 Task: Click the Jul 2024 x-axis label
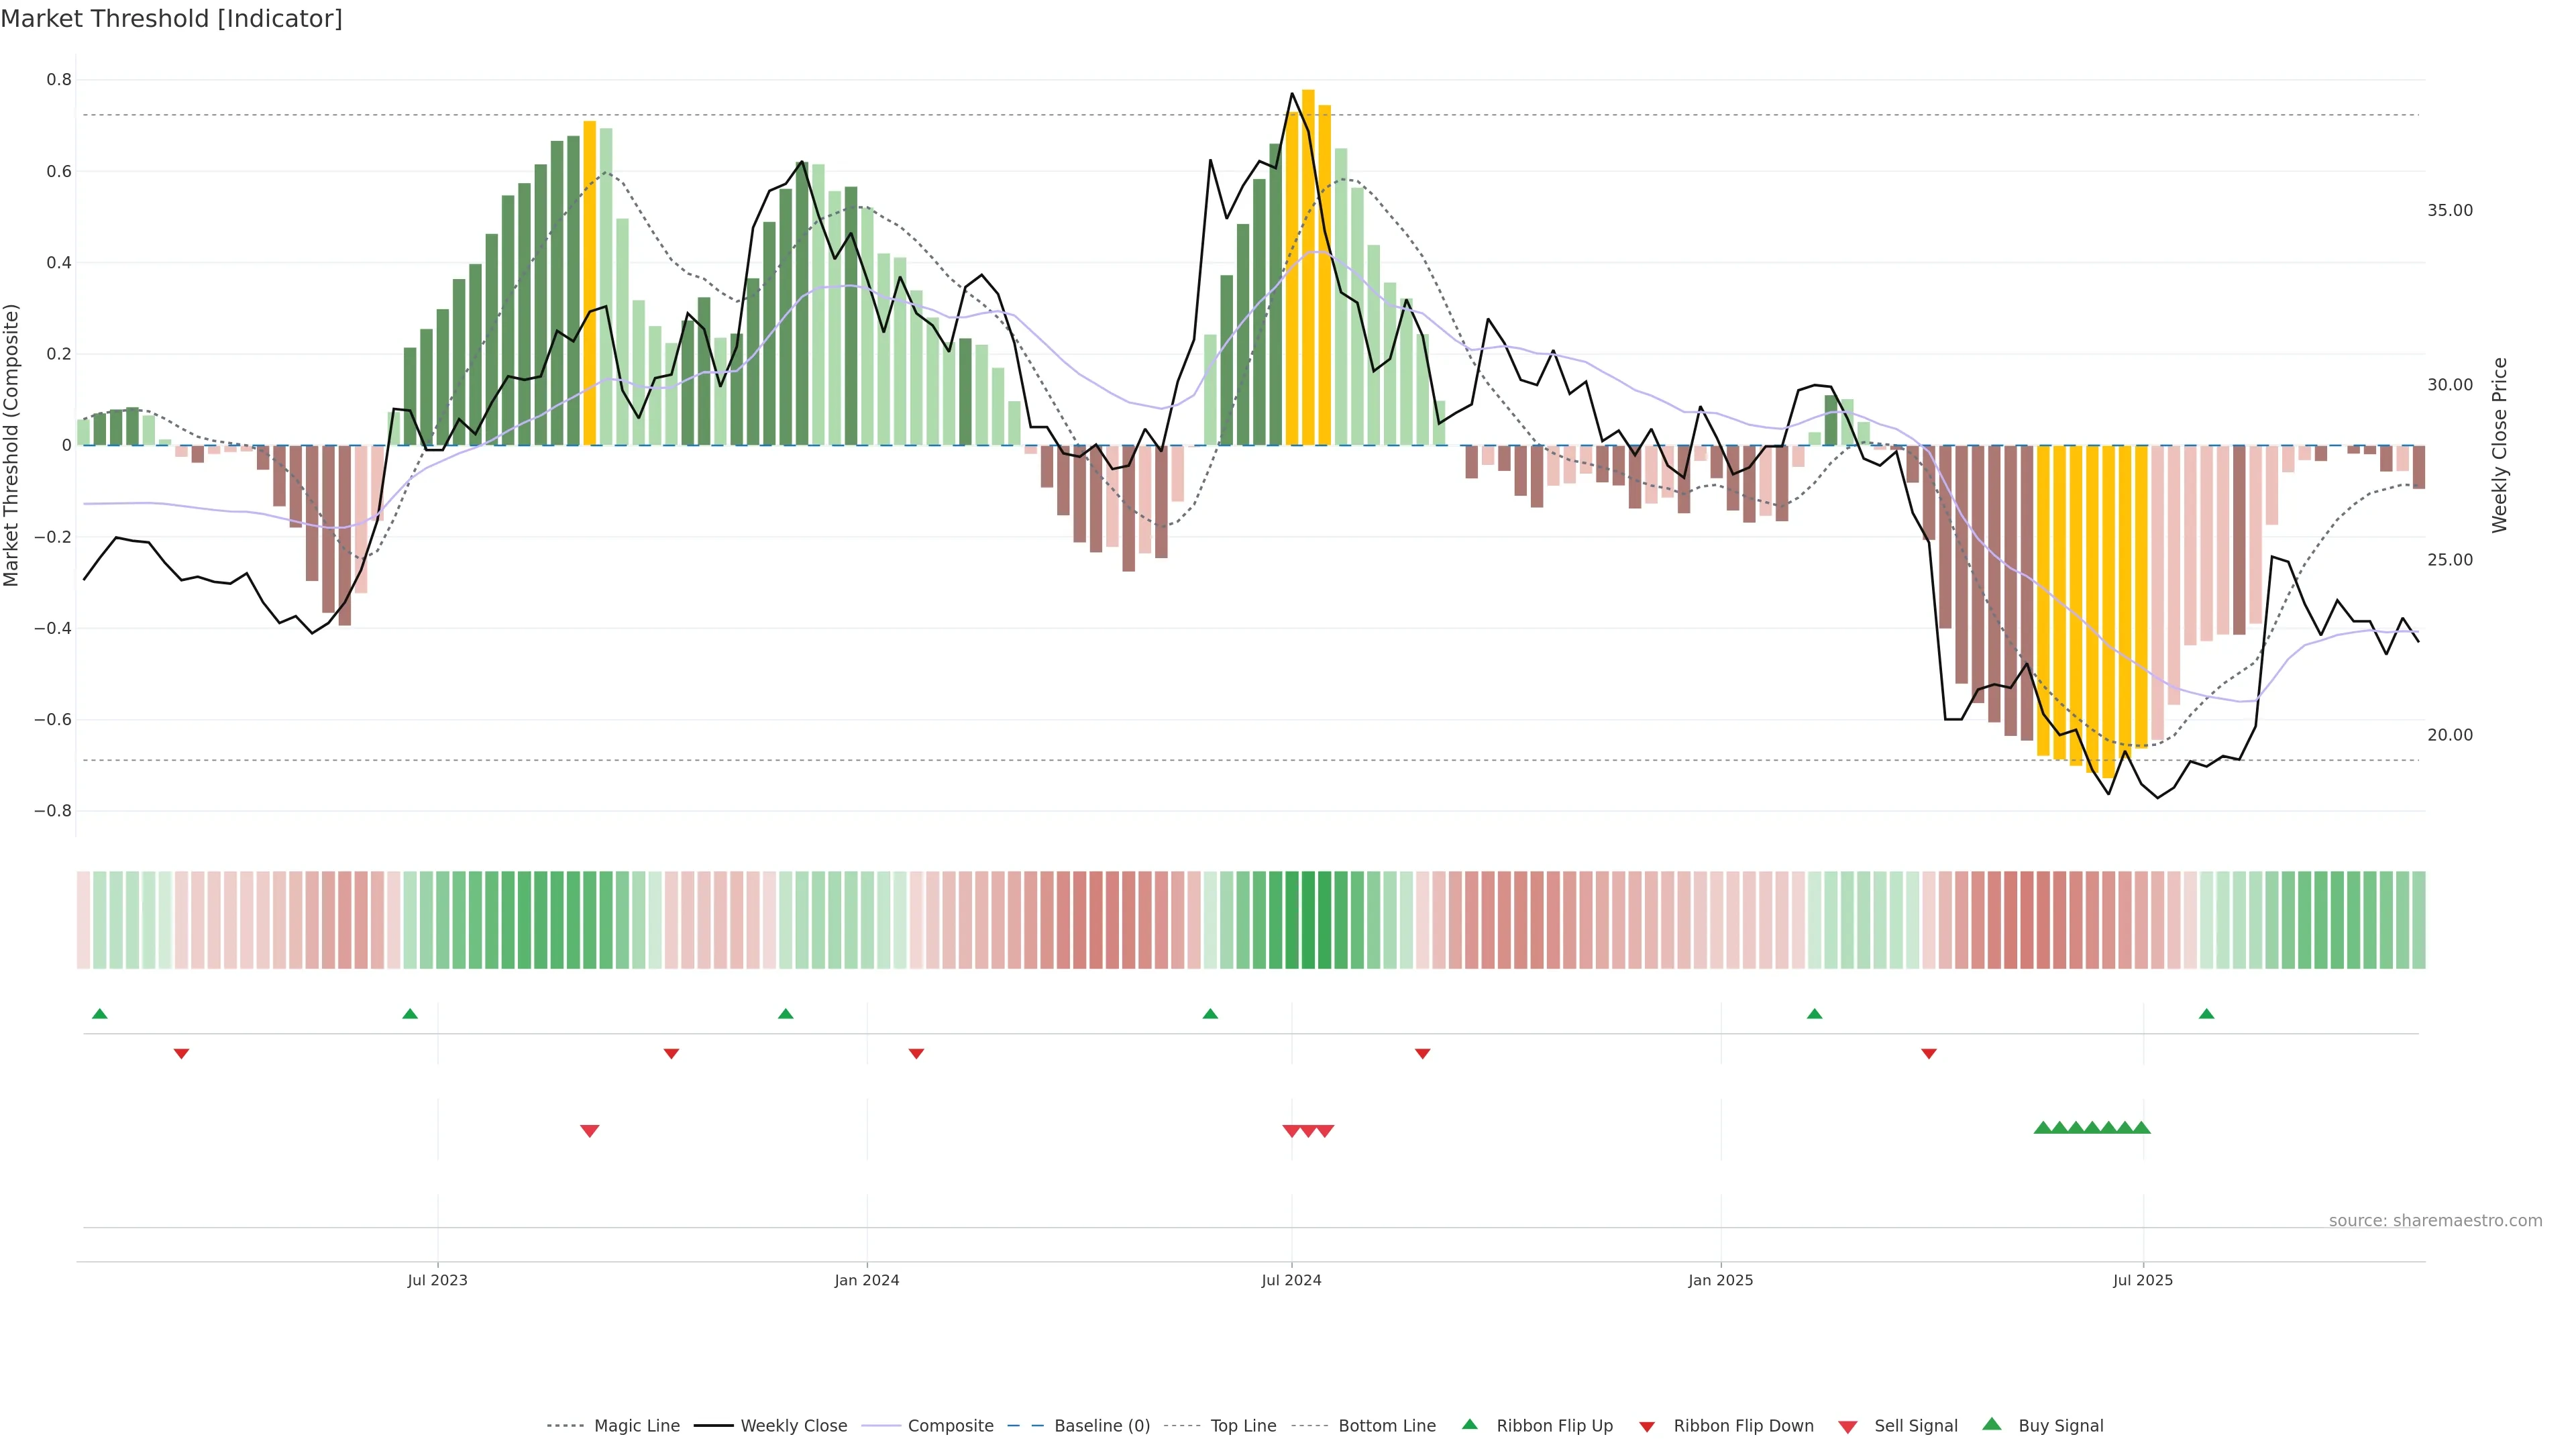pos(1291,1280)
